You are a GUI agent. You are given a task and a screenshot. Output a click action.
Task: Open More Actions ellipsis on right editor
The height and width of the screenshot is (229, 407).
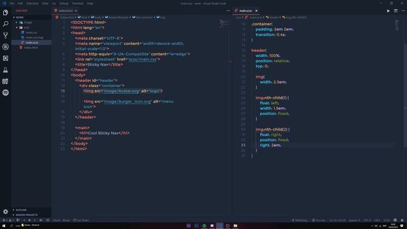[x=403, y=11]
